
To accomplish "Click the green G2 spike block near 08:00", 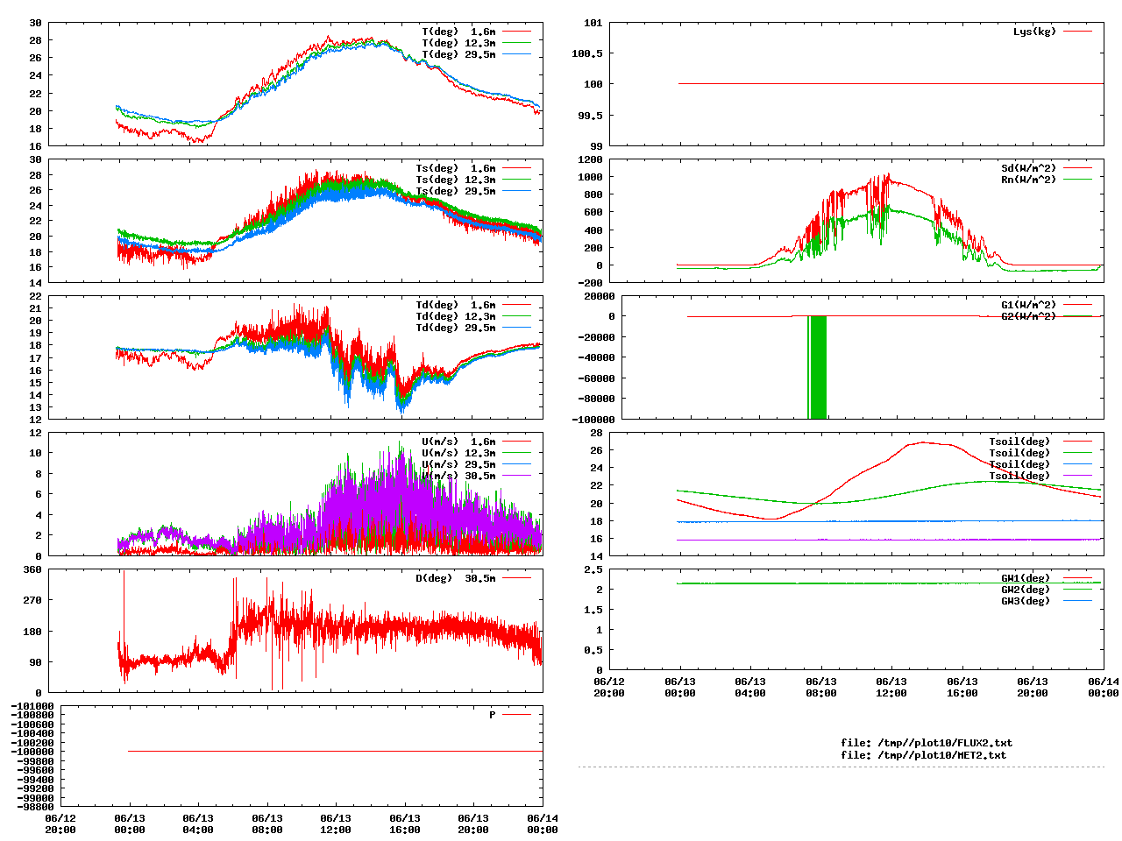I will 817,367.
